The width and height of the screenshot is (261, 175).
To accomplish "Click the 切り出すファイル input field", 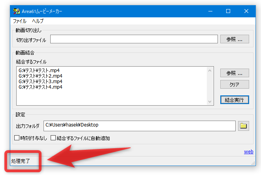I will (134, 39).
